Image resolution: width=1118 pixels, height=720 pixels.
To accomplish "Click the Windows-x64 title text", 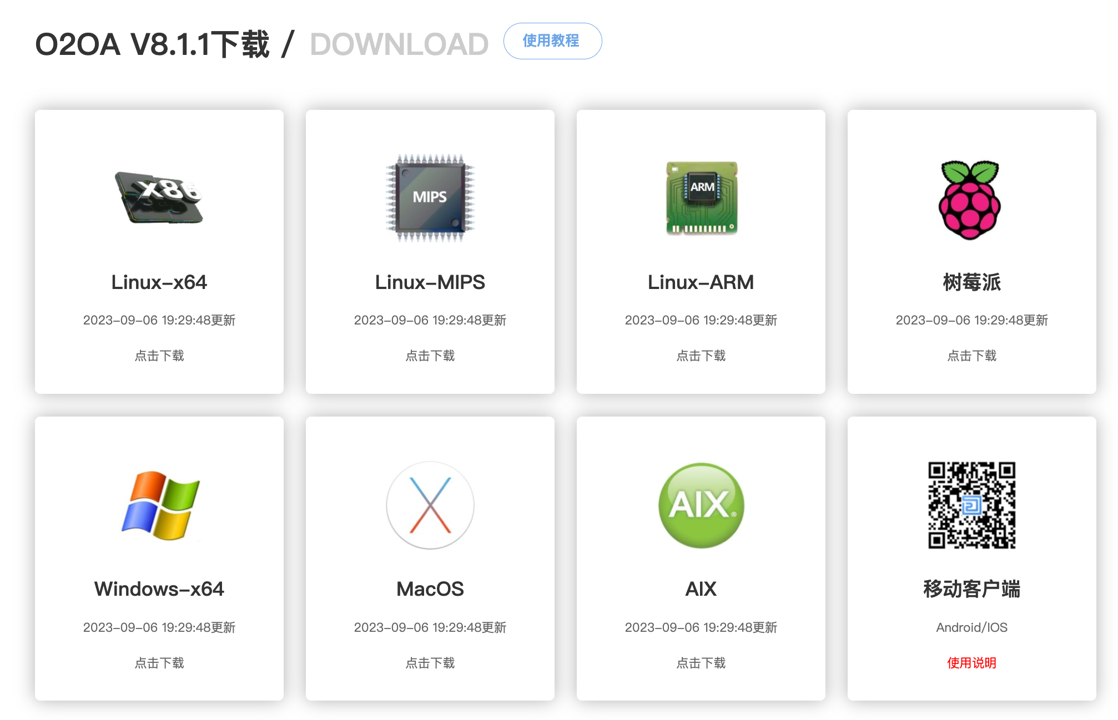I will (159, 589).
